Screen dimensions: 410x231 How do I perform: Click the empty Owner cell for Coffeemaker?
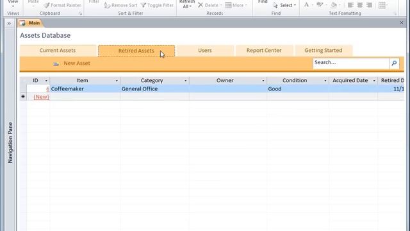tap(228, 89)
